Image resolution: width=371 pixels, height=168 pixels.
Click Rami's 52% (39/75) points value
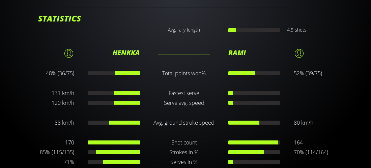point(308,73)
